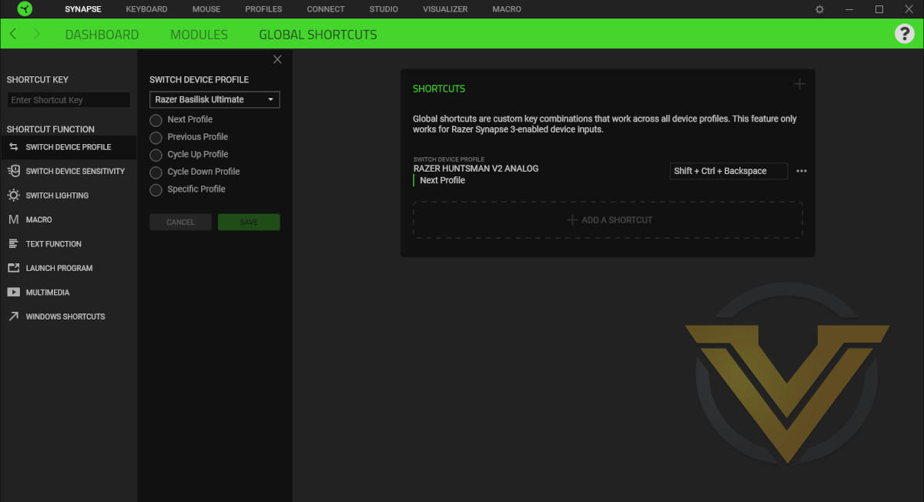
Task: Expand the Razer Basilisk Ultimate dropdown
Action: 215,99
